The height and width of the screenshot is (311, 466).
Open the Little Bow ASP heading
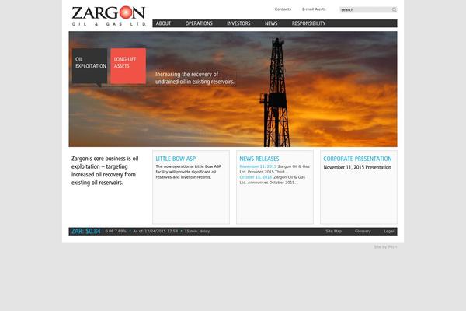pyautogui.click(x=176, y=159)
